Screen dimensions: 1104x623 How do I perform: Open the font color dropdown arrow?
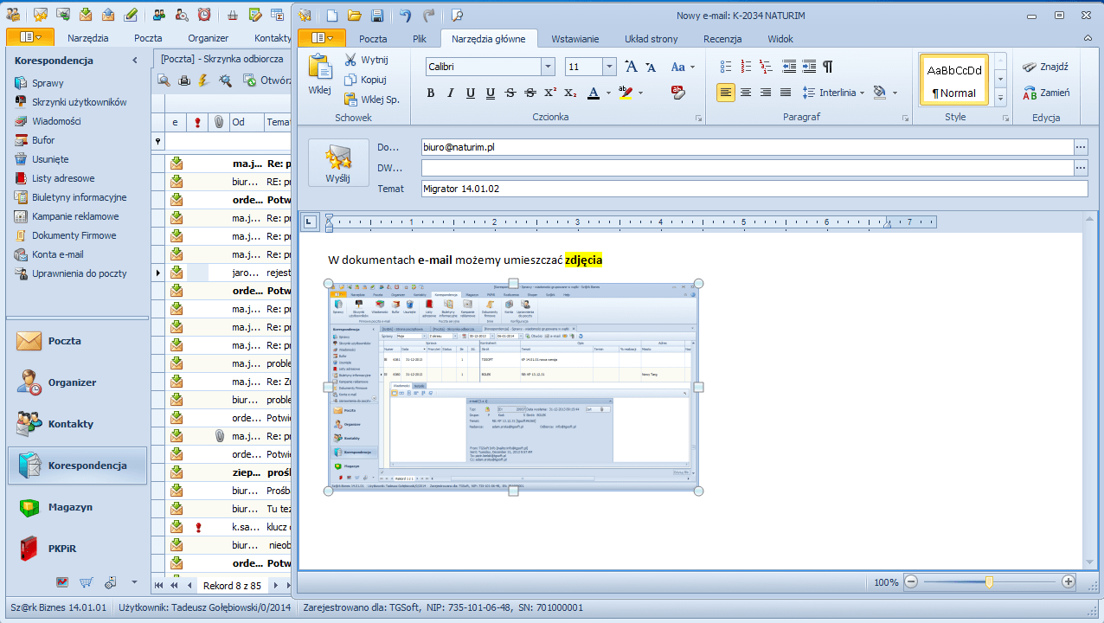(608, 93)
